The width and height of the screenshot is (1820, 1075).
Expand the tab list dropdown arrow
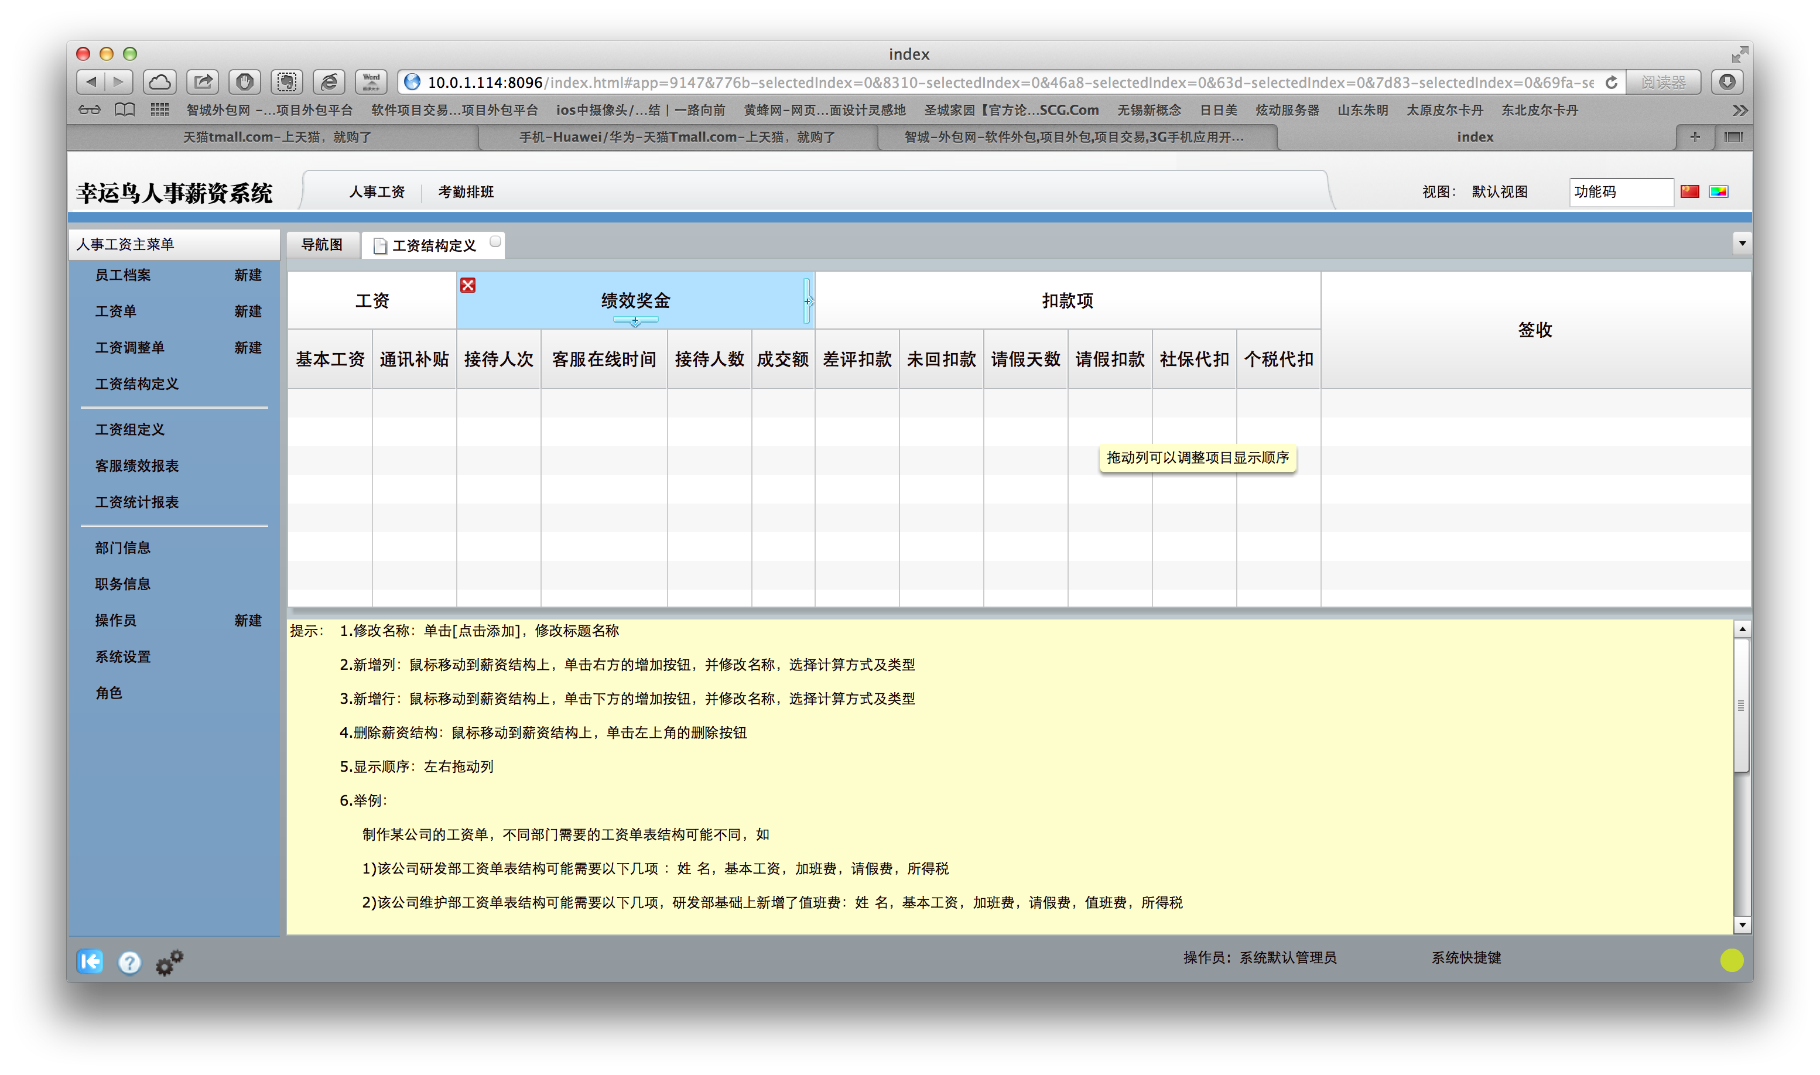[x=1743, y=244]
